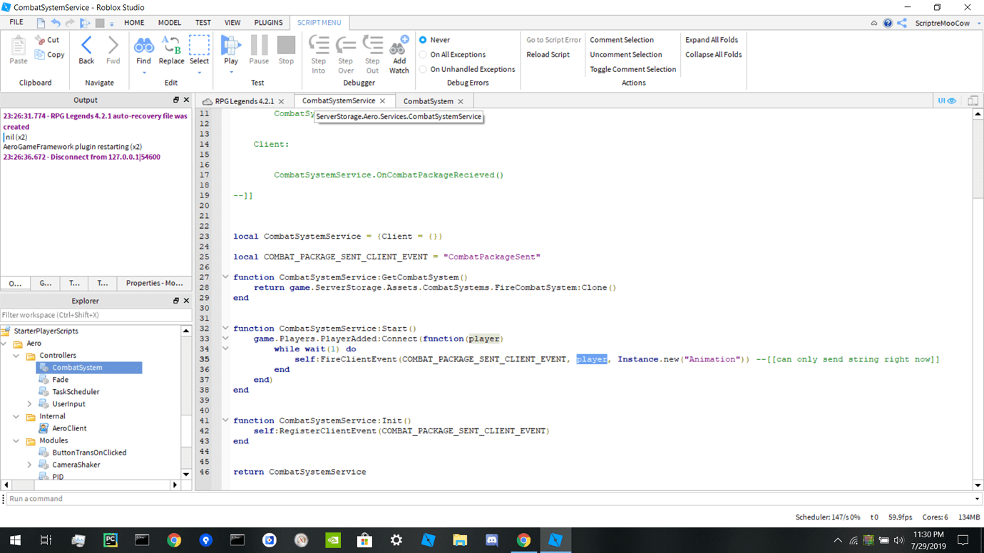Click the Replace tool icon

[x=171, y=47]
